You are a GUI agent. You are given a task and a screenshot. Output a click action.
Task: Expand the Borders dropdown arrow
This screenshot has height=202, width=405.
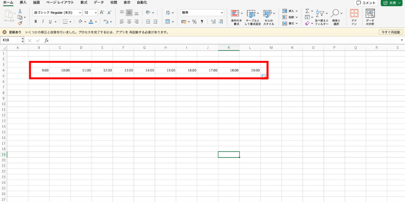pyautogui.click(x=70, y=22)
